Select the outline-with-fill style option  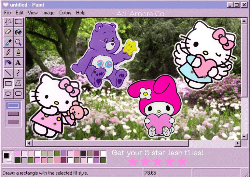tap(13, 114)
